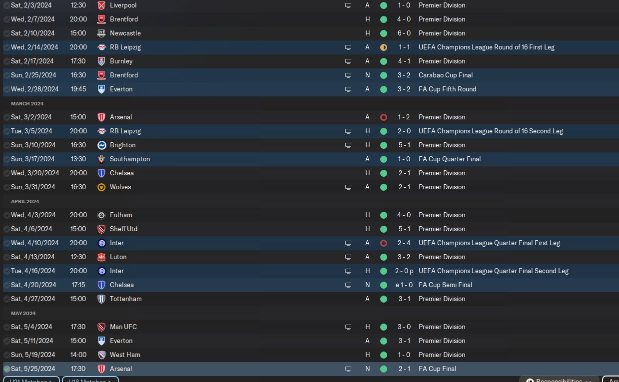Screen dimensions: 619x382
Task: Click the Wolves club badge icon
Action: 101,187
